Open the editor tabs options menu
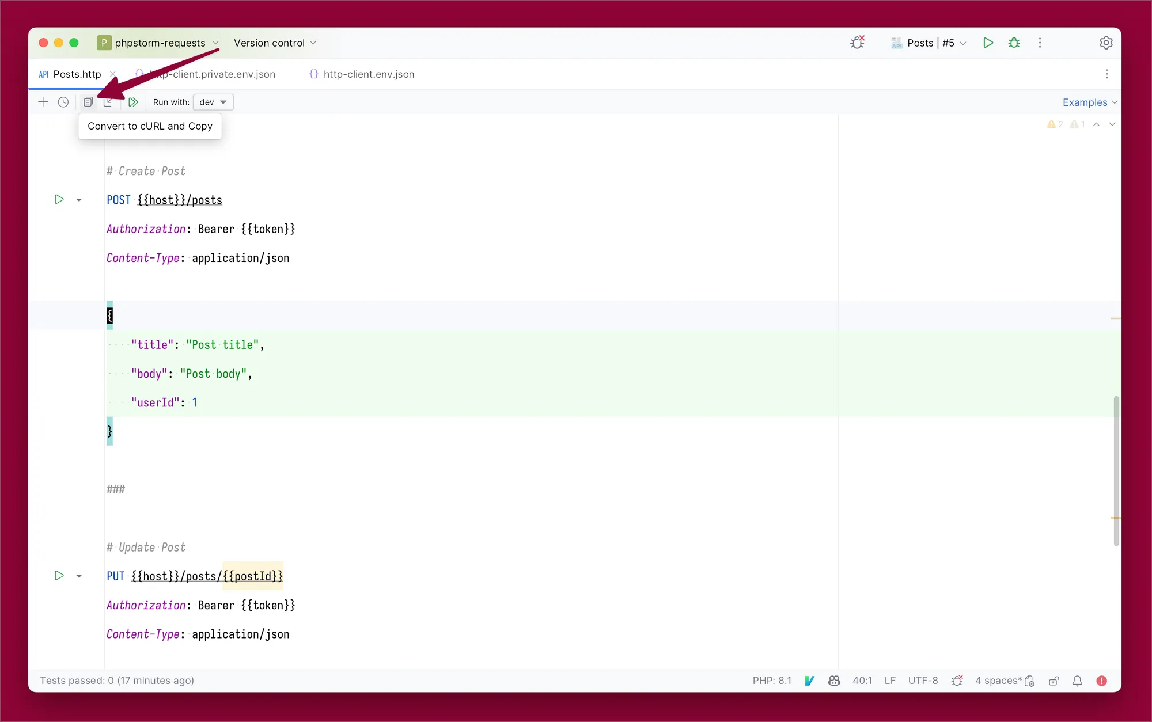This screenshot has height=722, width=1152. click(1106, 74)
